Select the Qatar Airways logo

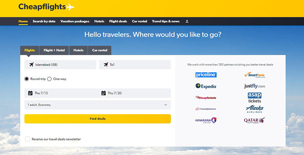pyautogui.click(x=254, y=120)
